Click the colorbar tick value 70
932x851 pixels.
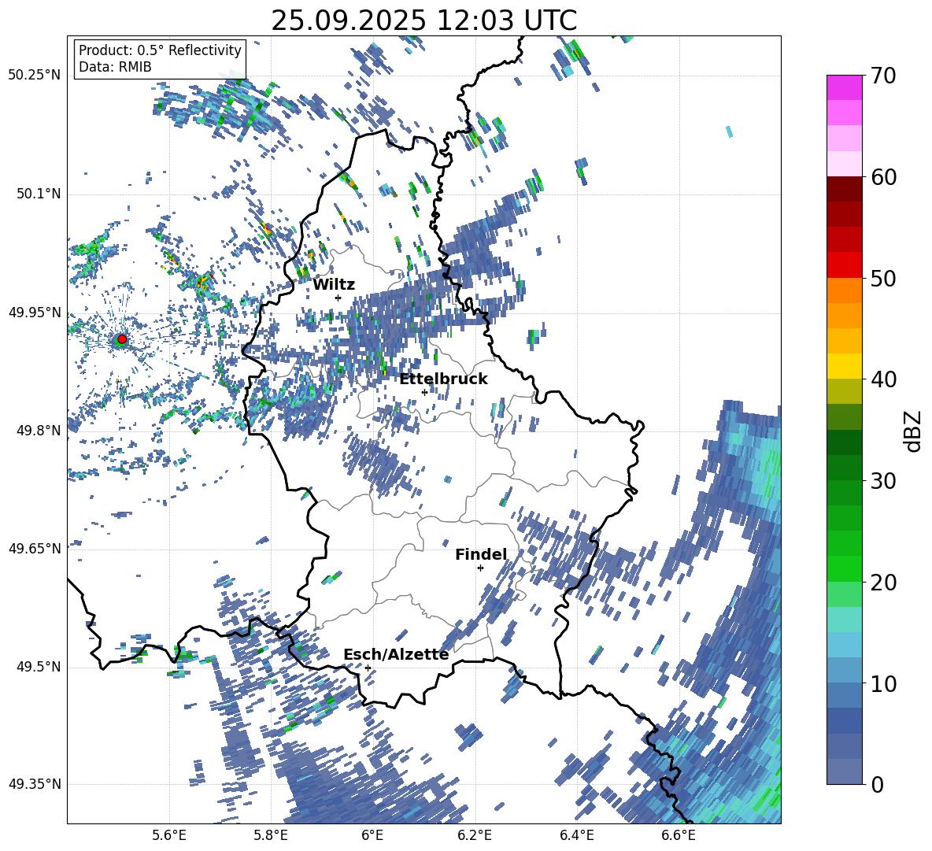click(x=884, y=76)
